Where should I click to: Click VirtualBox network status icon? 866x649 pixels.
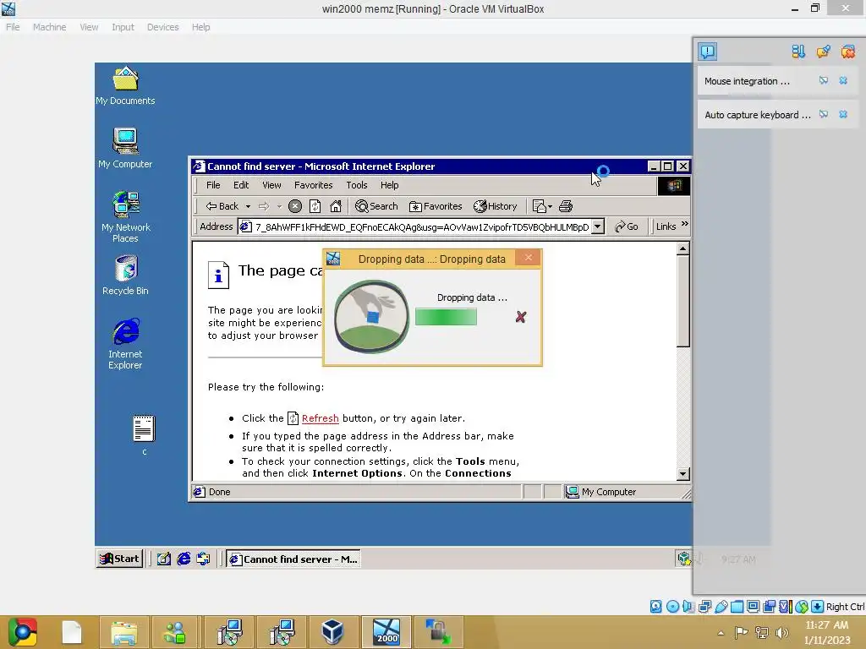coord(704,607)
